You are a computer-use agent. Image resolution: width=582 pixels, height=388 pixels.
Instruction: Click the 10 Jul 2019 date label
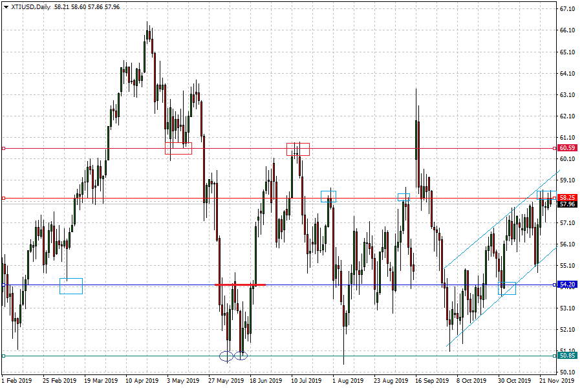coord(307,381)
